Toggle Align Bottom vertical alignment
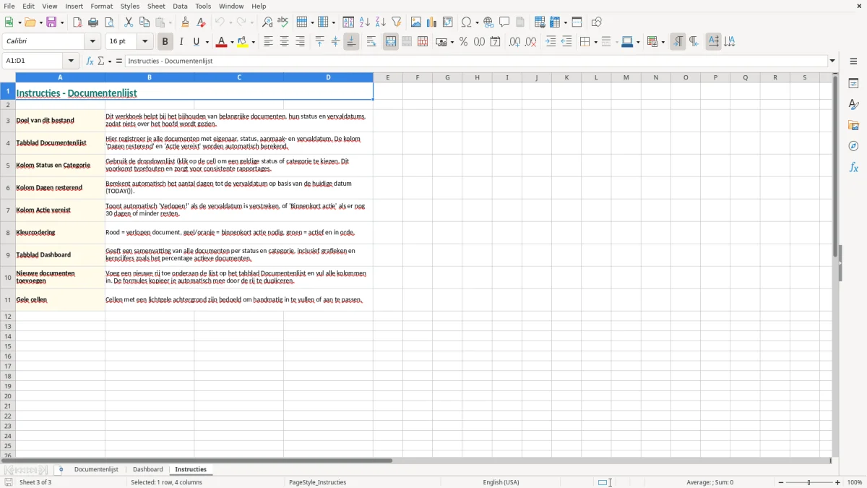The width and height of the screenshot is (867, 488). [x=351, y=42]
